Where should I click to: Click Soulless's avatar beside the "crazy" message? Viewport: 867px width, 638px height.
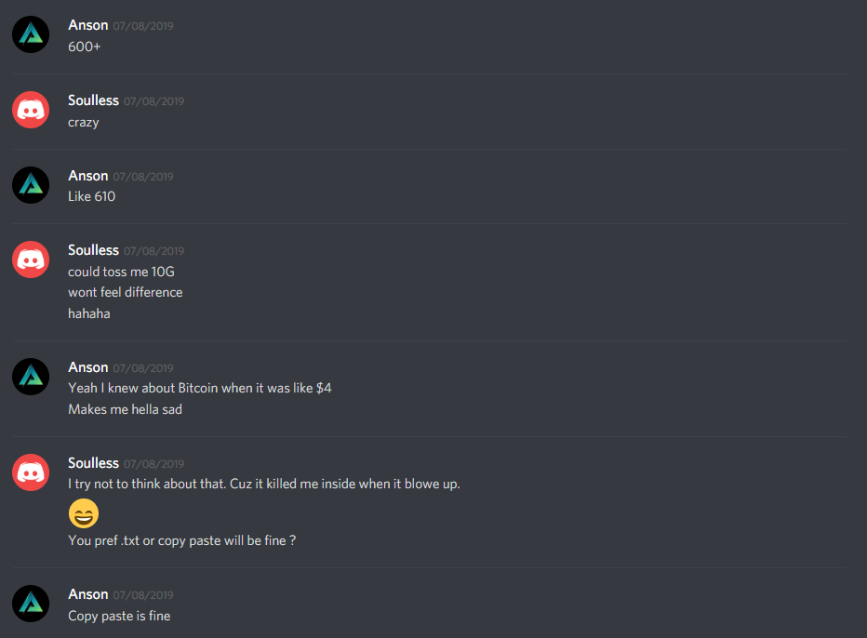tap(31, 110)
